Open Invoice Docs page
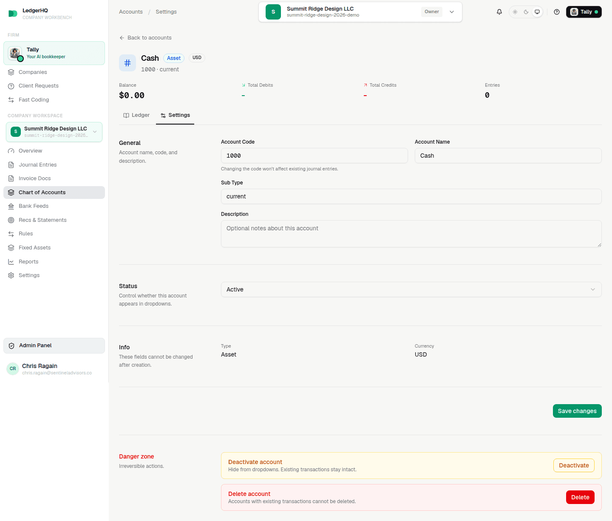 point(54,178)
